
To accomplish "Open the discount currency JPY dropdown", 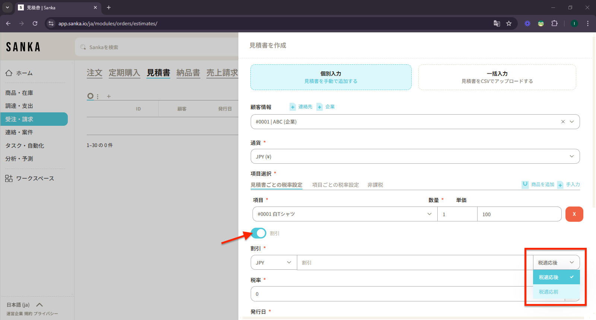I will pos(273,263).
